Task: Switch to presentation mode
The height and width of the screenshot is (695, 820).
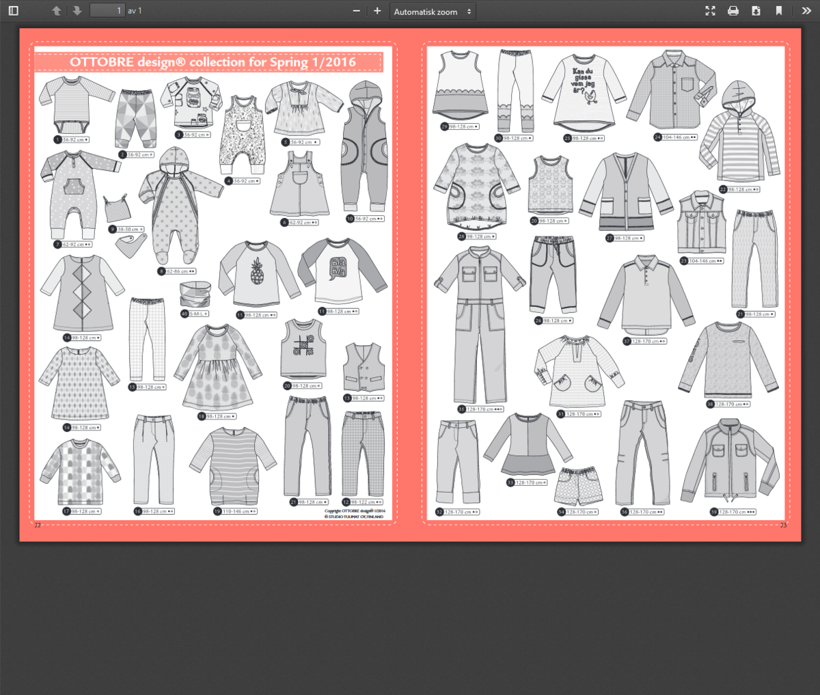Action: [x=711, y=11]
